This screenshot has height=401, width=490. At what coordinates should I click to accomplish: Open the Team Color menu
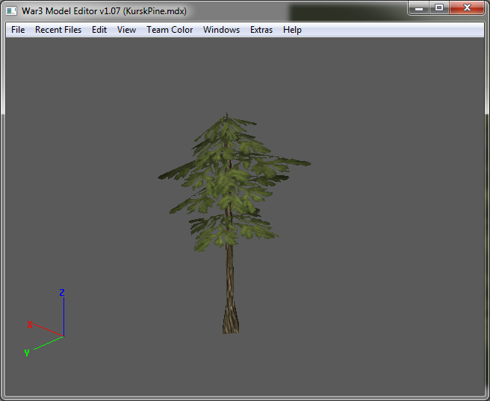click(x=170, y=30)
